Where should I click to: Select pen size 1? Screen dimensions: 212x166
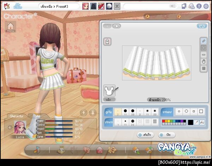118,122
